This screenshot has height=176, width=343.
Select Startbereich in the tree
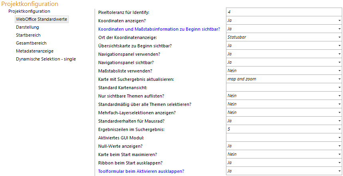[28, 35]
